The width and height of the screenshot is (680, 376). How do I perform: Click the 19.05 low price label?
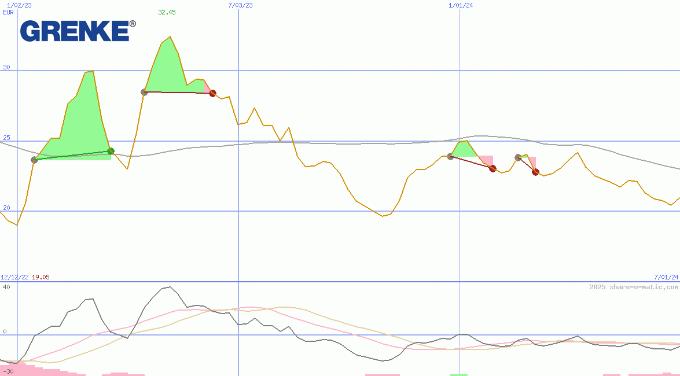tap(41, 277)
